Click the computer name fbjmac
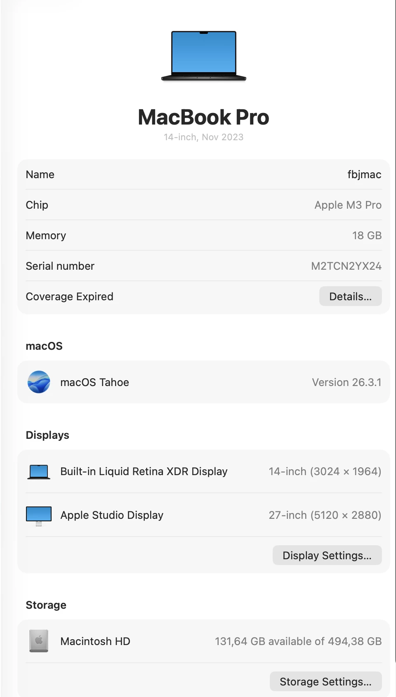The height and width of the screenshot is (697, 396). coord(364,174)
